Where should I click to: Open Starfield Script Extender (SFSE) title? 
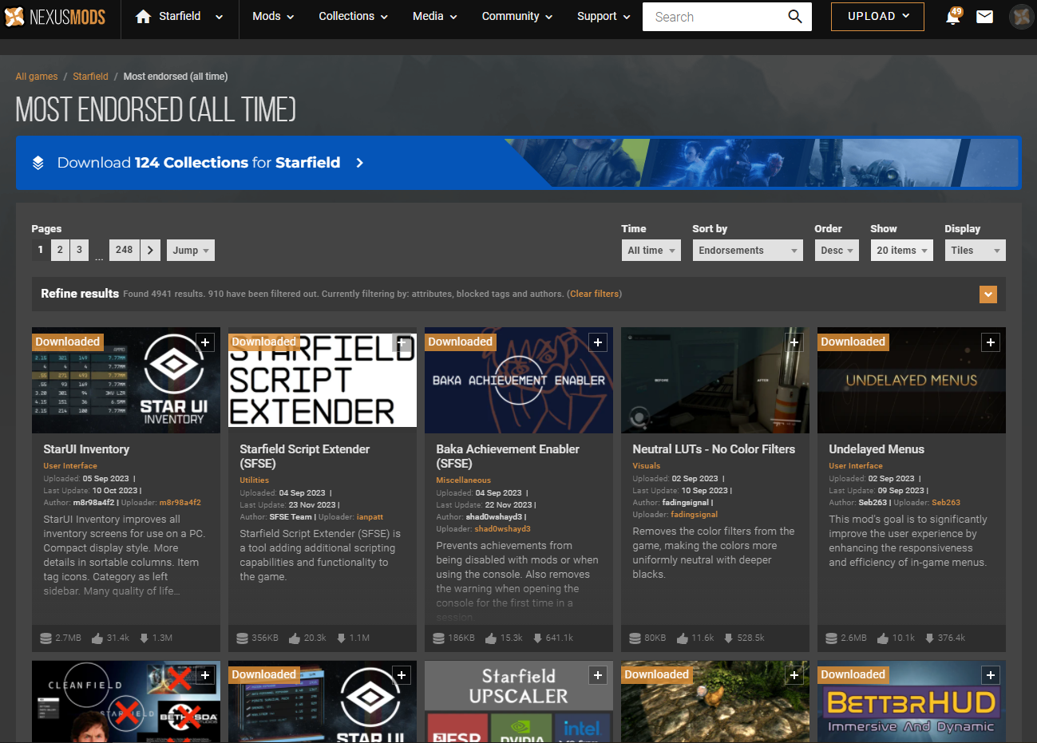[304, 456]
